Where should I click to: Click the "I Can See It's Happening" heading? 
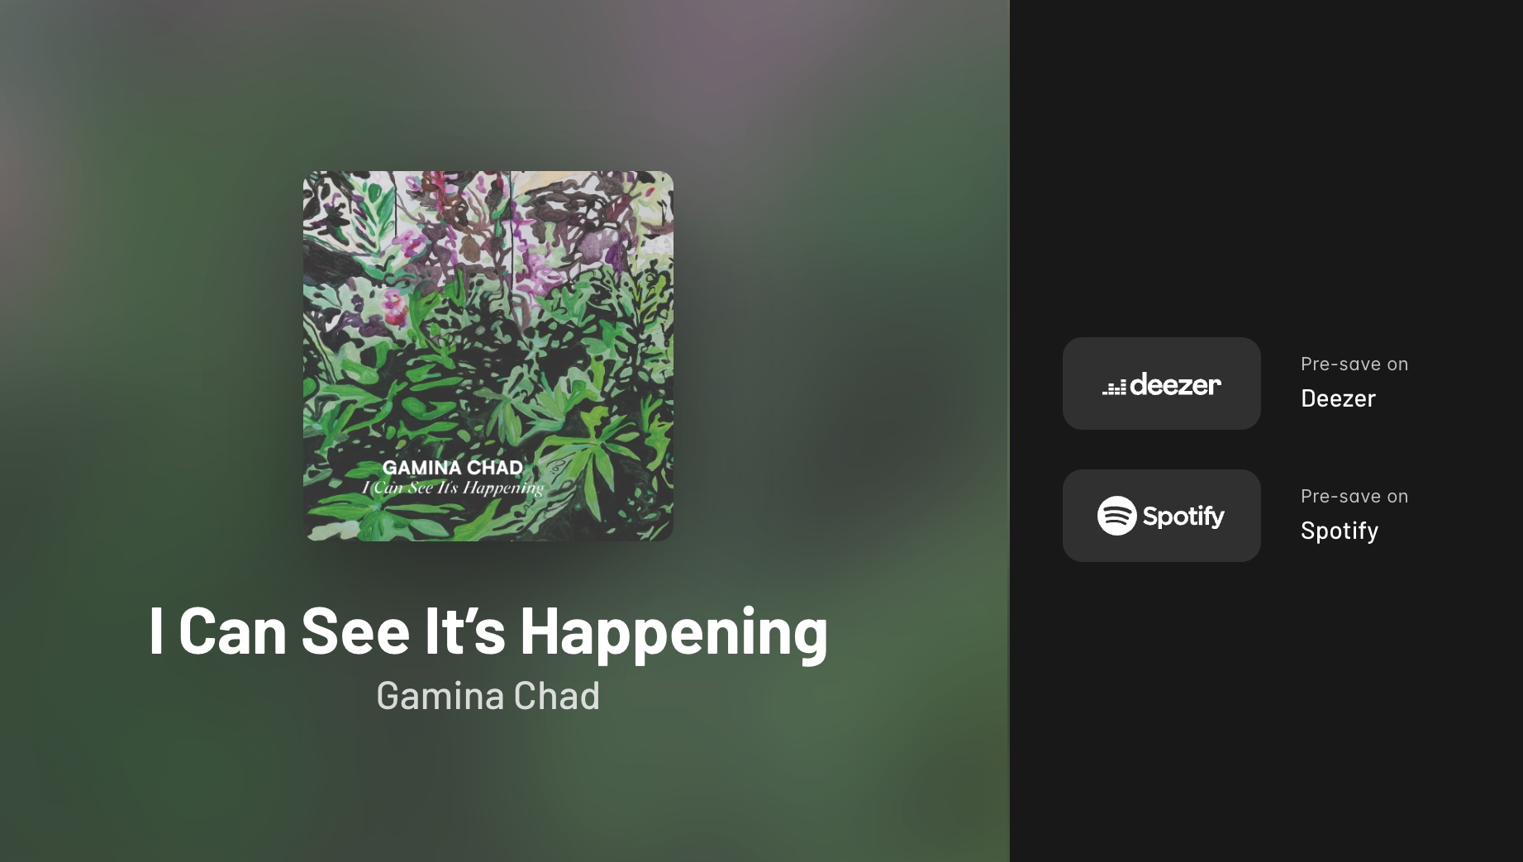click(x=488, y=631)
